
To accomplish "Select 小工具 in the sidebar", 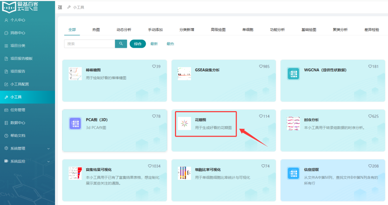I will (27, 97).
